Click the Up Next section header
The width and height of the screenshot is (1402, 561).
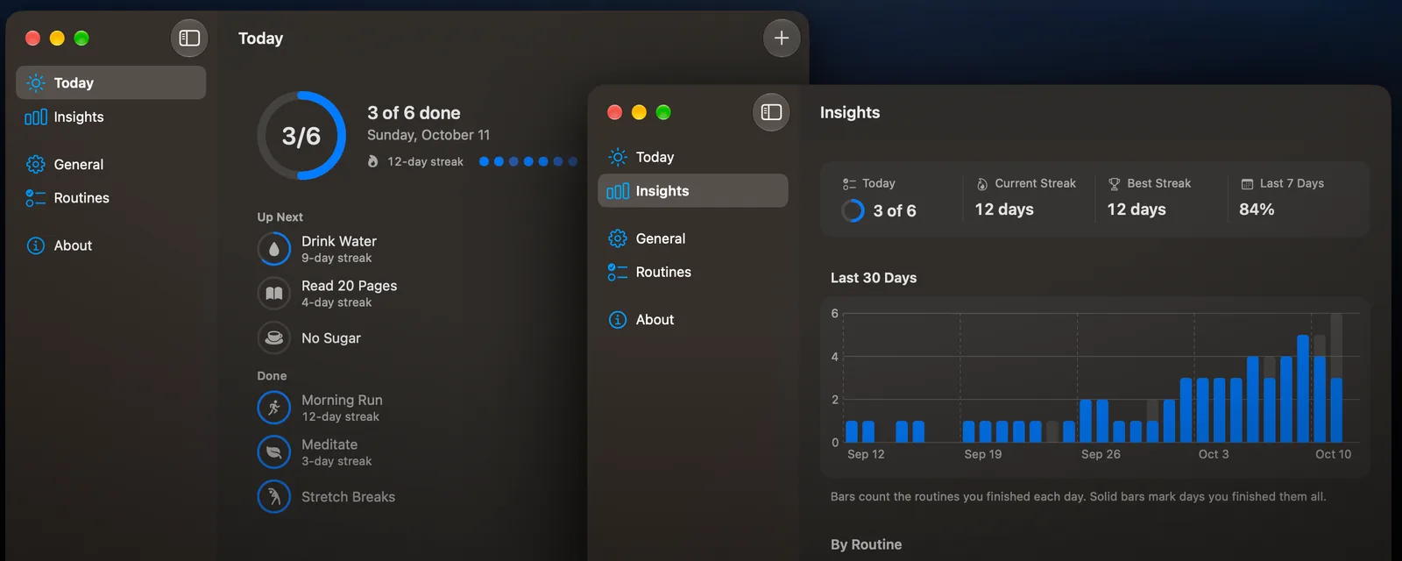tap(280, 217)
